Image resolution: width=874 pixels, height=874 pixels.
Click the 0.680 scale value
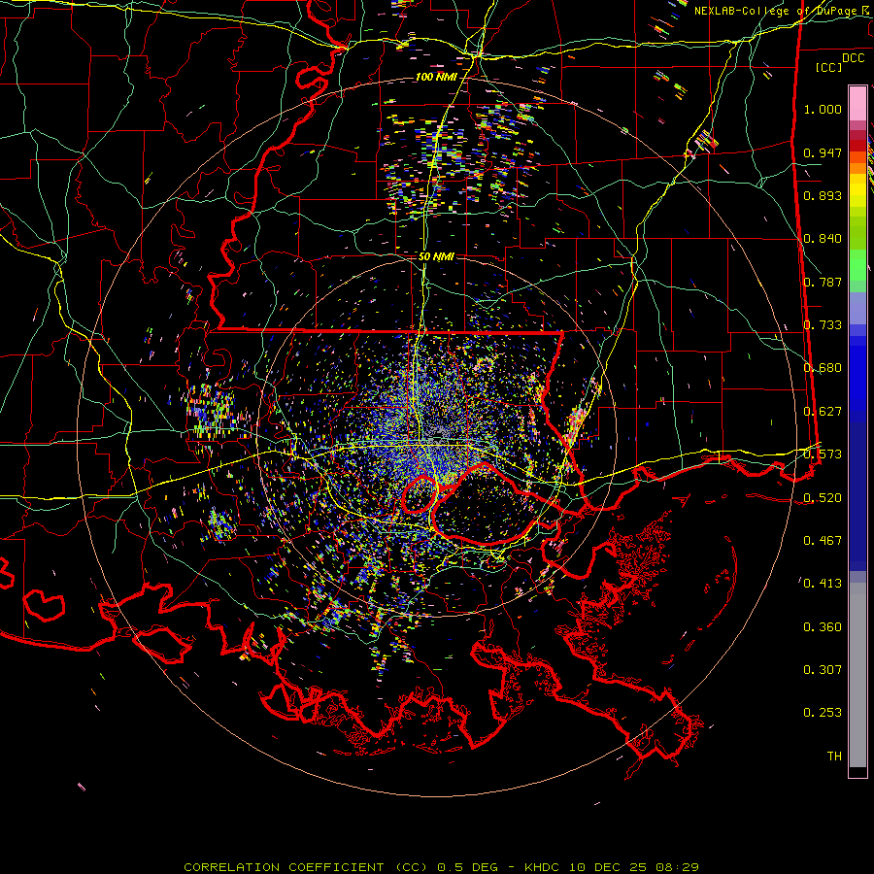click(823, 368)
